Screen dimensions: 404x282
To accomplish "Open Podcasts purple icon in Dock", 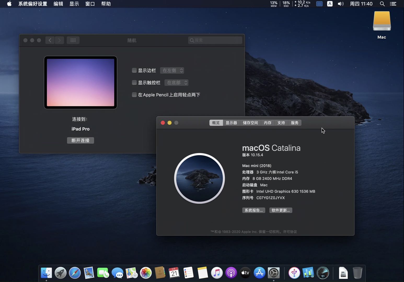I will (x=231, y=273).
